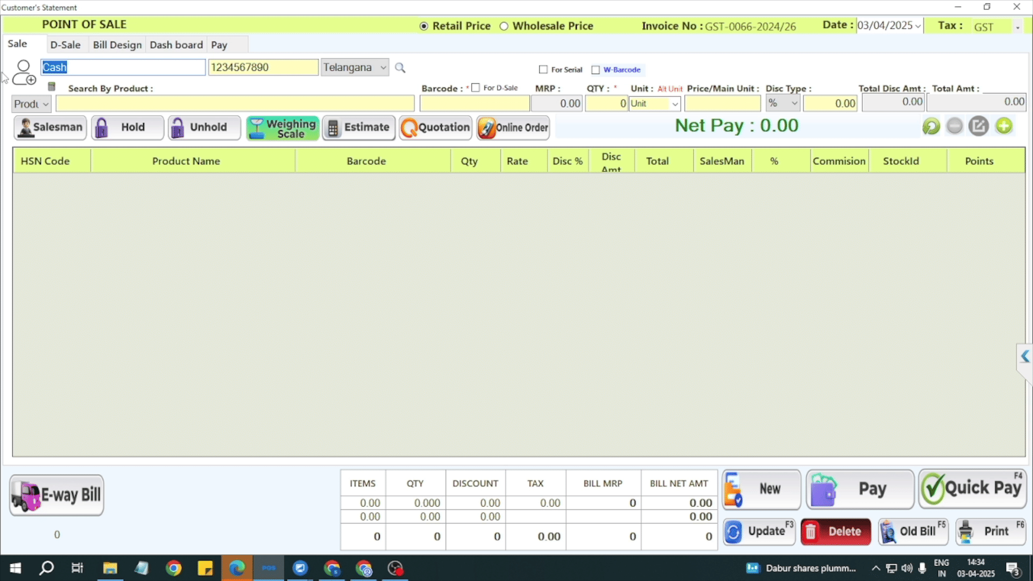The image size is (1033, 581).
Task: Open the Weighing Scale tool
Action: click(x=282, y=128)
